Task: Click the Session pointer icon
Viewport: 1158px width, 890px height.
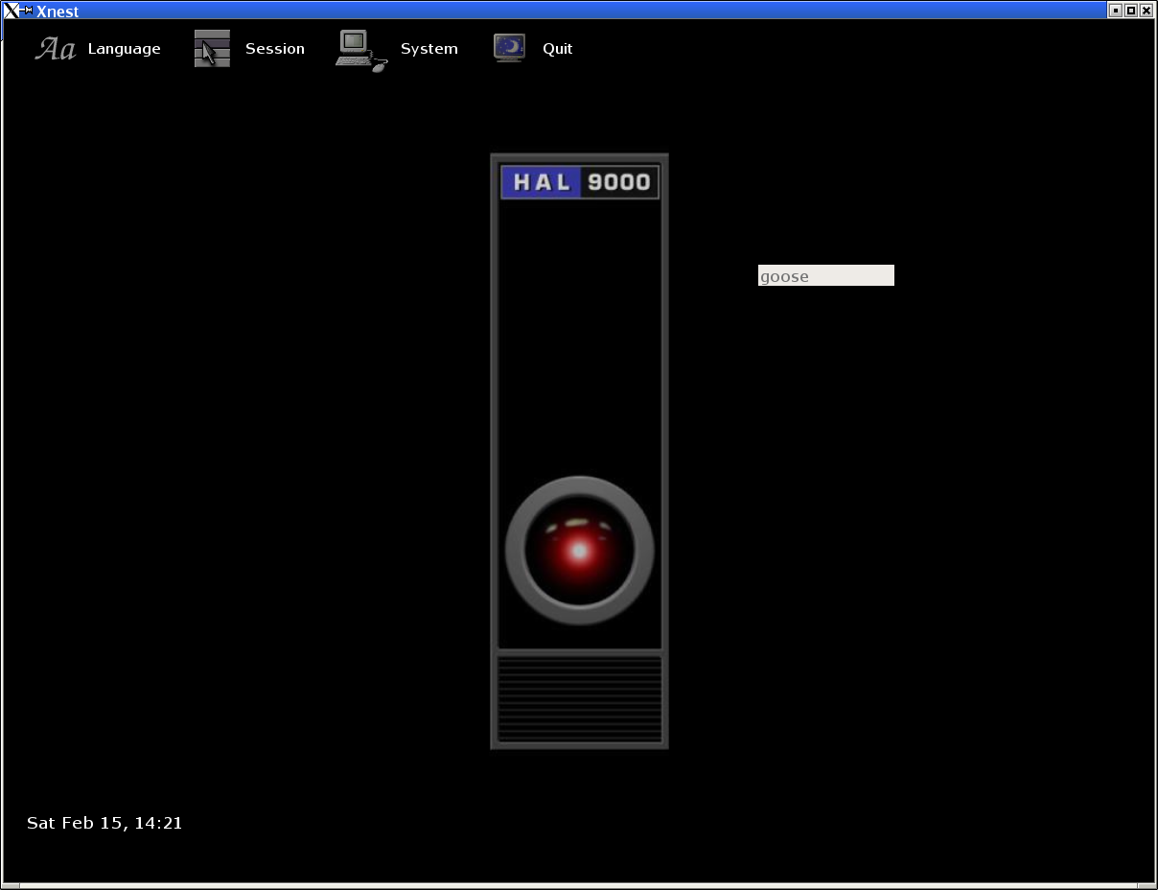Action: coord(212,48)
